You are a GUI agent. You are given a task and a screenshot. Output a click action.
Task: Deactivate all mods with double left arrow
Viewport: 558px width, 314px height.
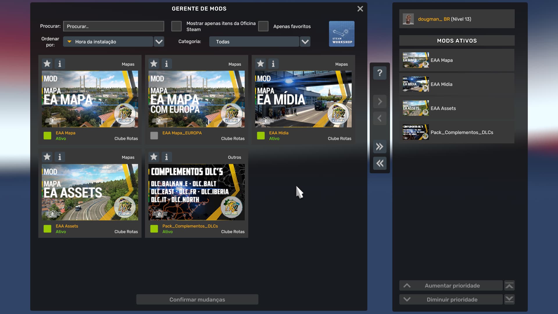380,163
